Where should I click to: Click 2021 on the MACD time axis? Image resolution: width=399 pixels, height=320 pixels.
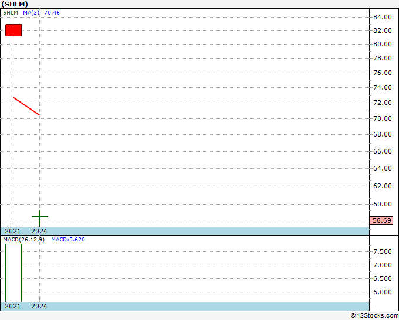pos(13,306)
